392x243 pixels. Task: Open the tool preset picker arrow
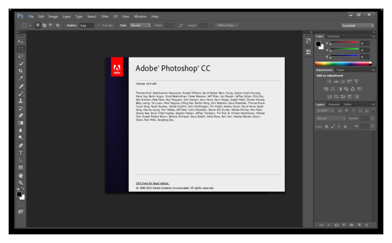30,25
